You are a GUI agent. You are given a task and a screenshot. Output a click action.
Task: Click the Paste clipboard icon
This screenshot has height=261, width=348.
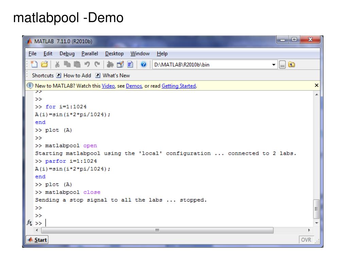pos(77,64)
